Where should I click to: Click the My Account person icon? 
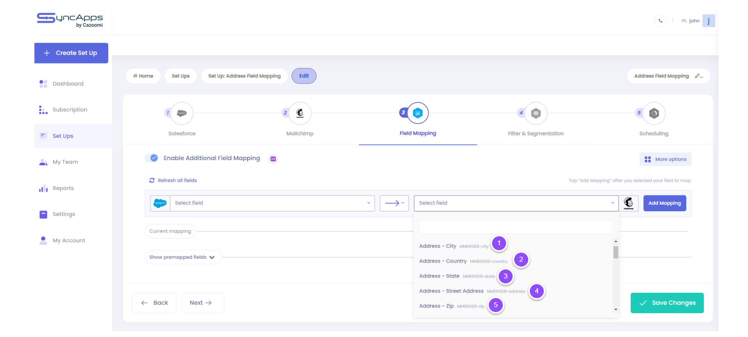43,240
